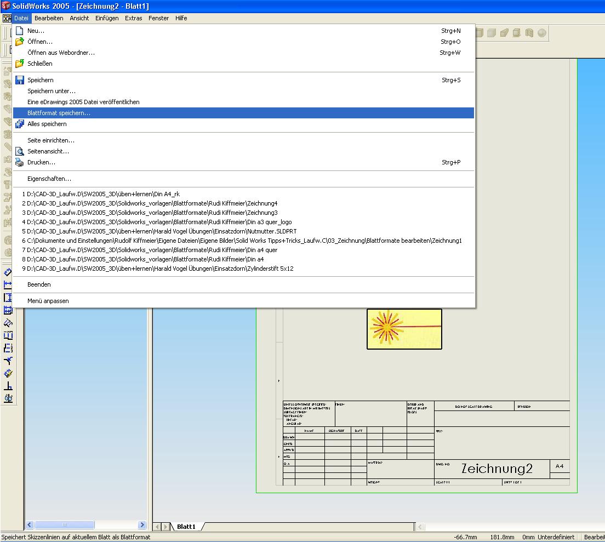Open recent file 3 Zeichnung3
The width and height of the screenshot is (605, 542).
(x=243, y=213)
